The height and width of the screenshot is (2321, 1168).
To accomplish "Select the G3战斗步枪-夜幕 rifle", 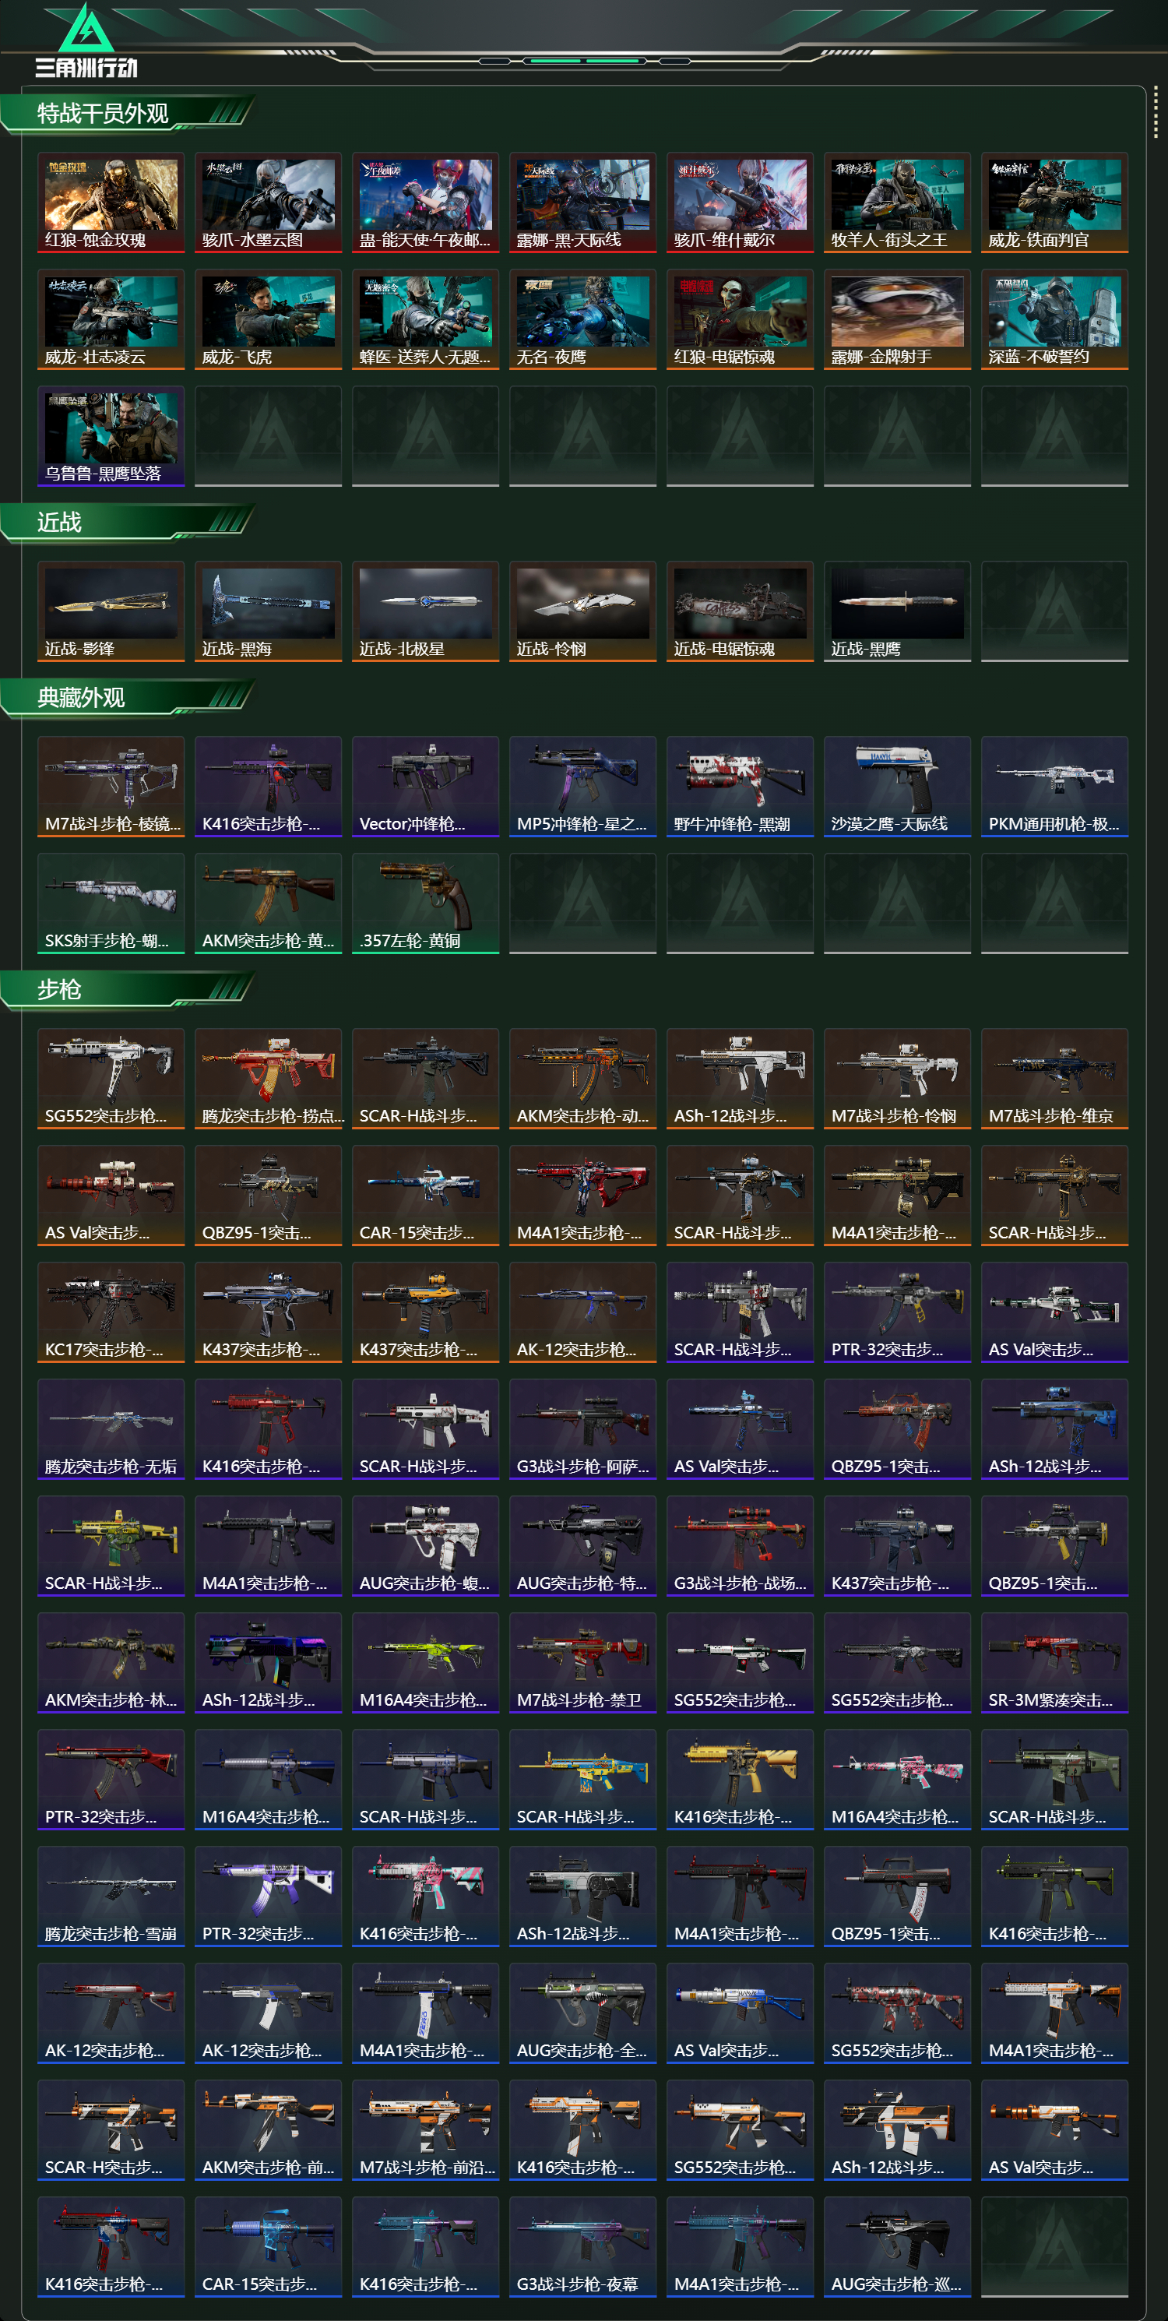I will (582, 2246).
